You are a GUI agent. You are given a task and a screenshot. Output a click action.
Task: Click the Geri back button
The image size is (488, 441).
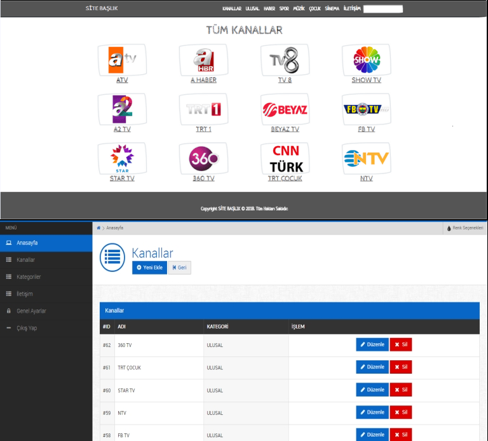tap(180, 268)
